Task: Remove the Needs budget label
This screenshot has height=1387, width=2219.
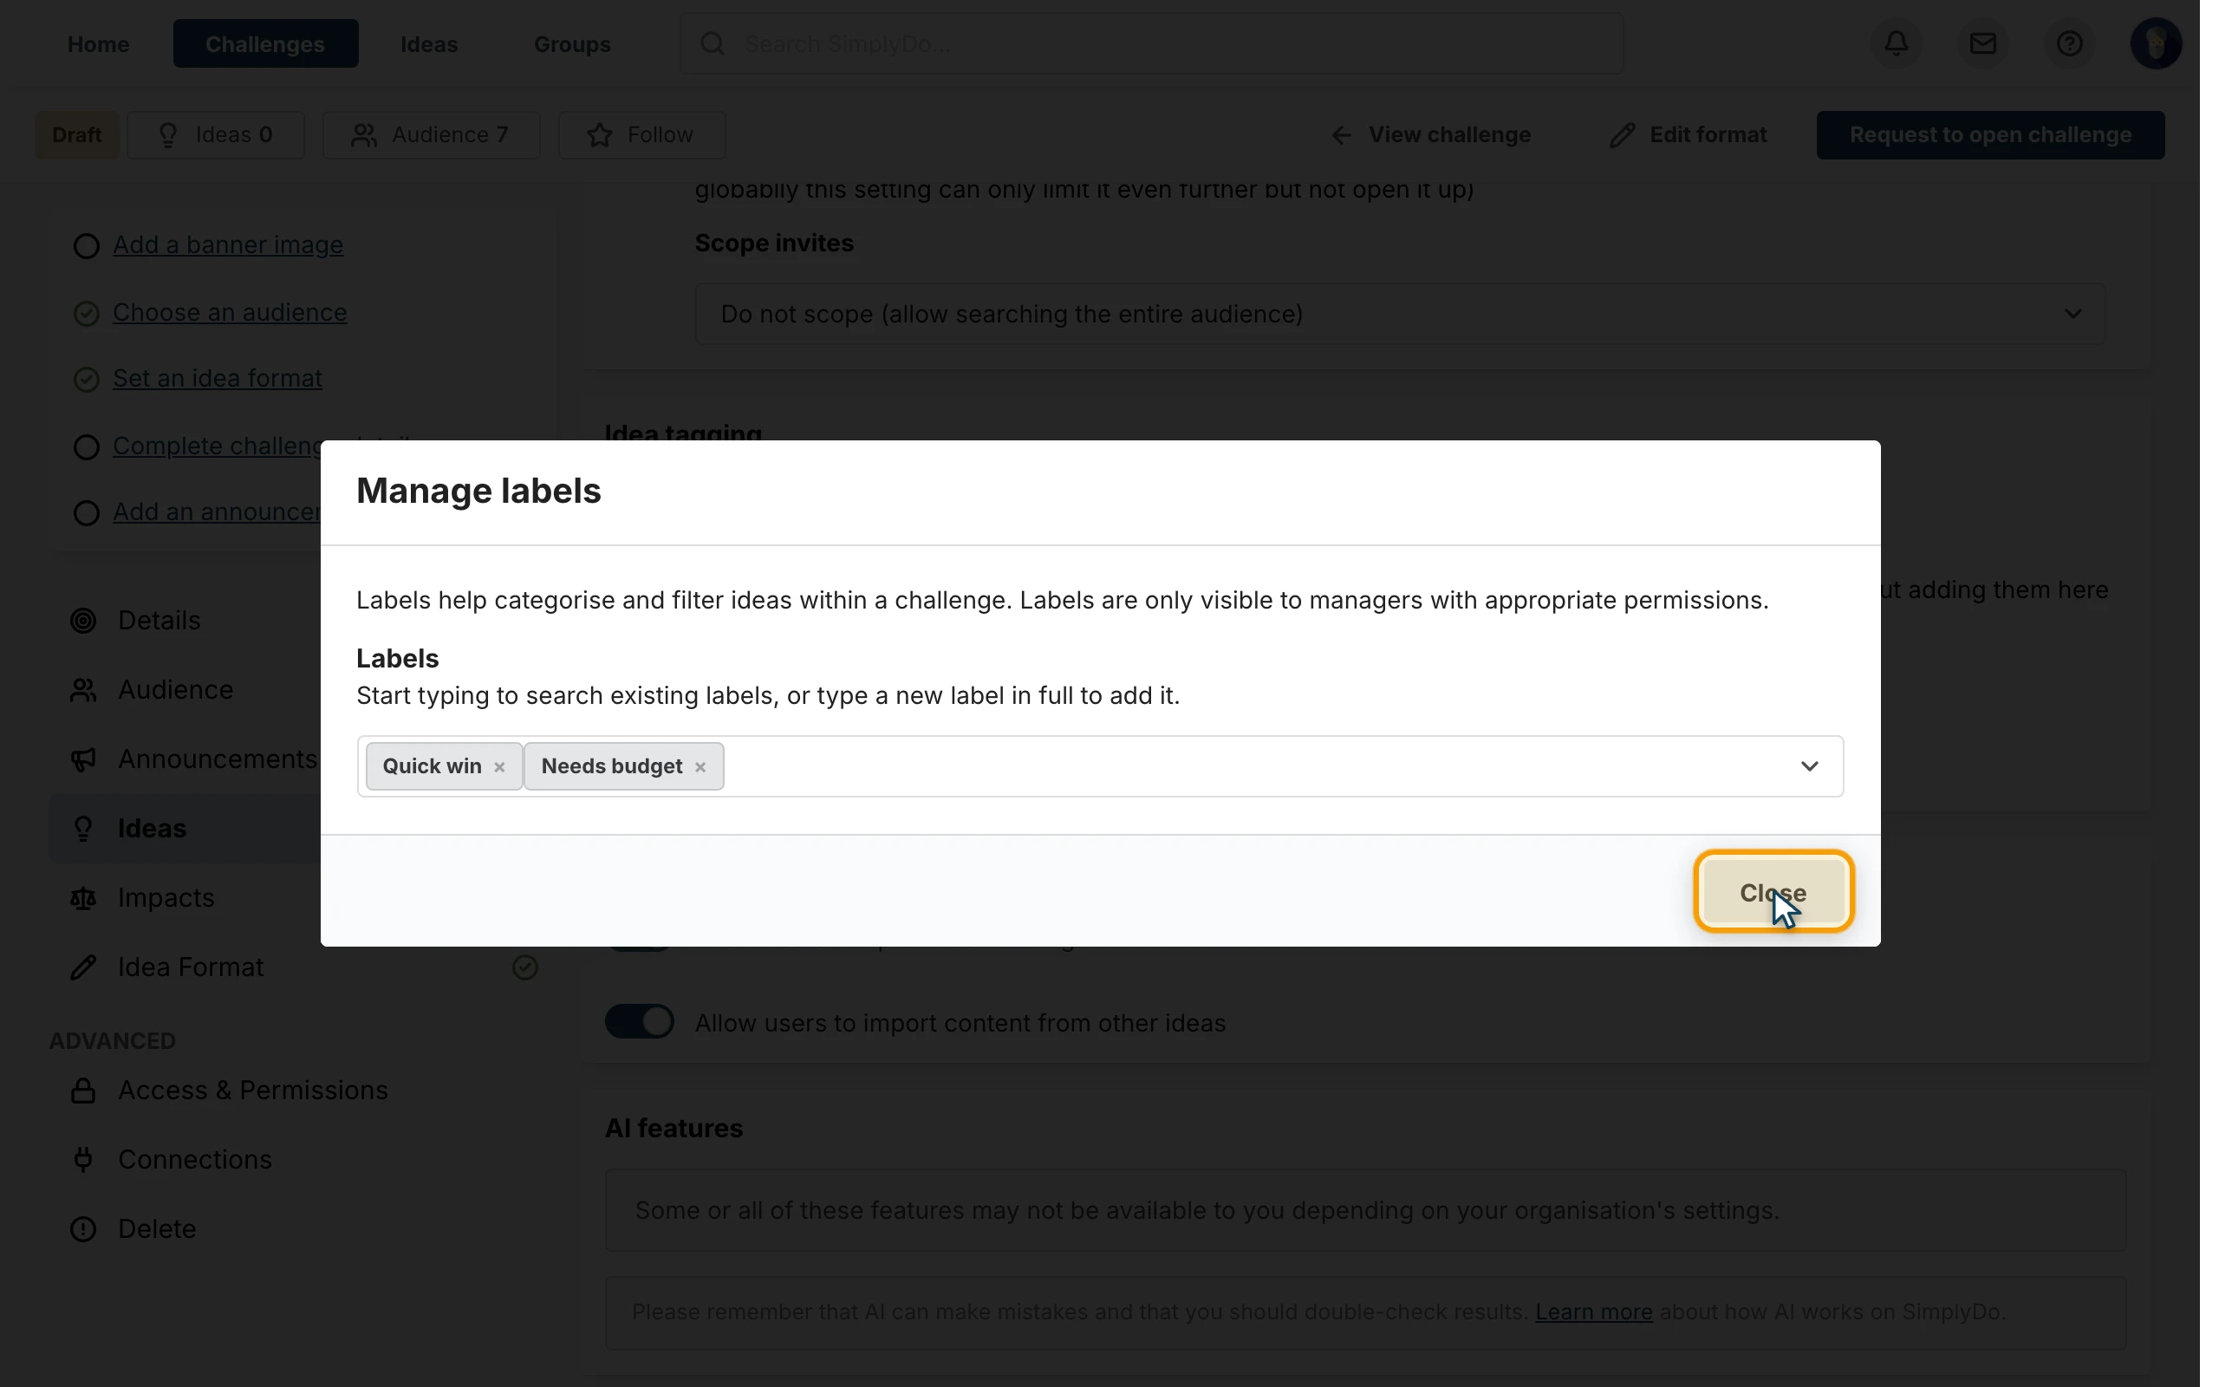Action: (x=700, y=767)
